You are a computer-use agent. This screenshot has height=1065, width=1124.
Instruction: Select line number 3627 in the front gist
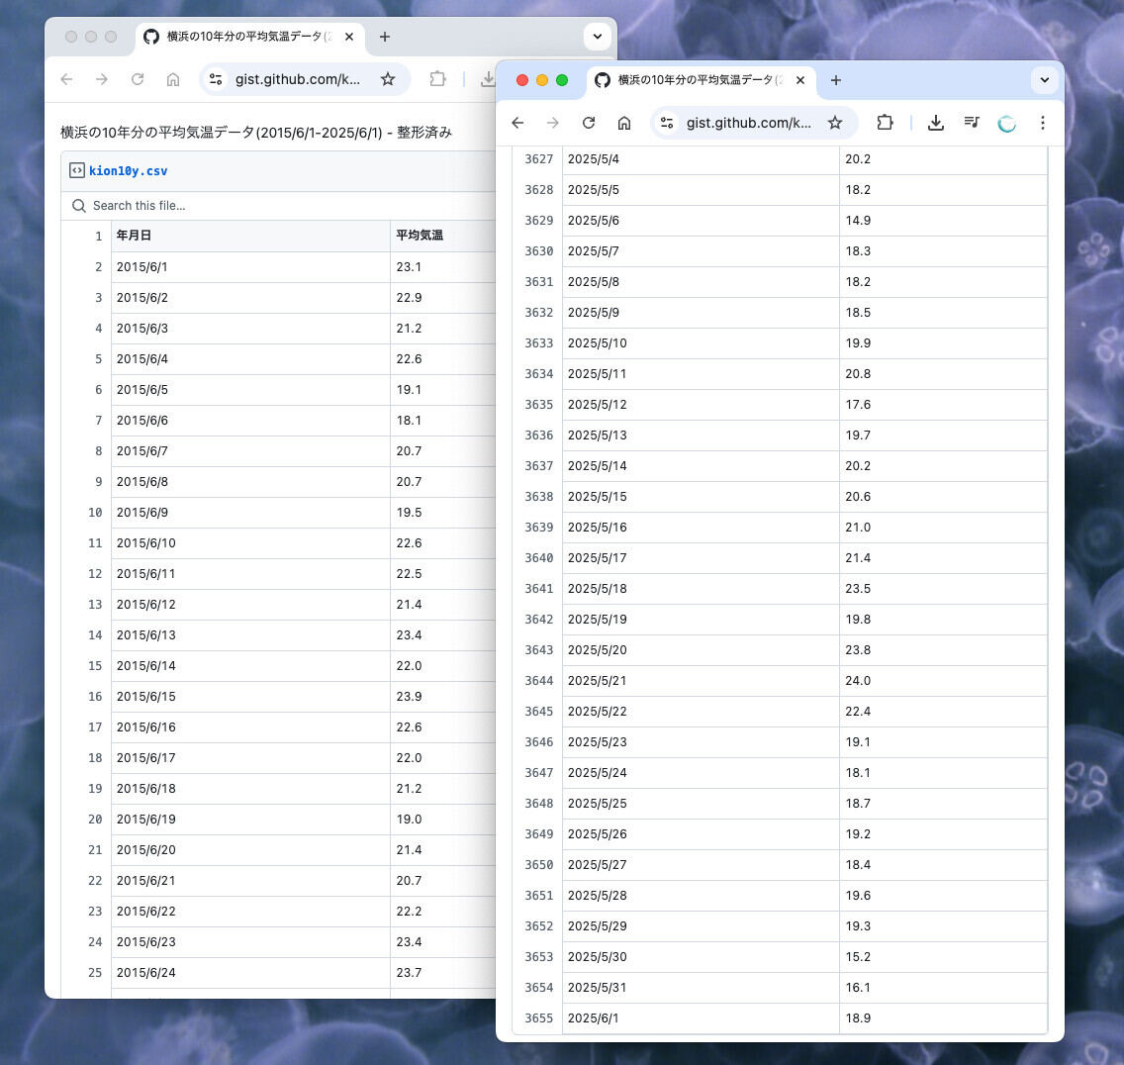coord(538,159)
